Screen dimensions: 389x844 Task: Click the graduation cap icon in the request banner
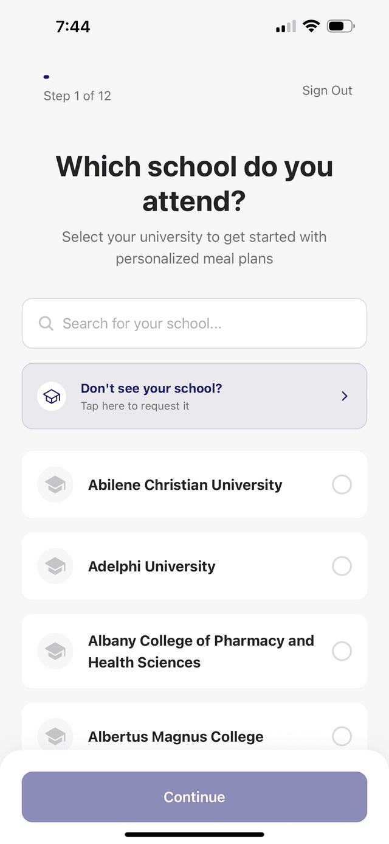point(51,396)
